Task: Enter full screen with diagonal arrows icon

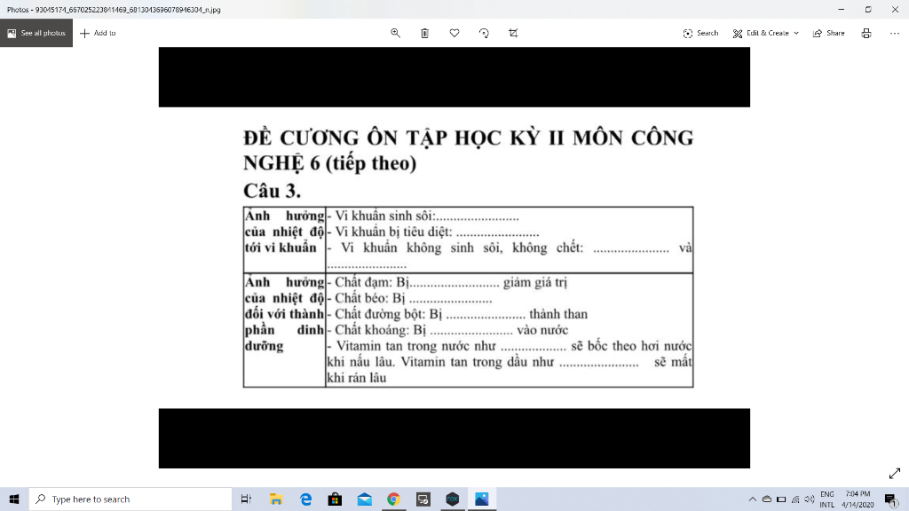Action: [895, 474]
